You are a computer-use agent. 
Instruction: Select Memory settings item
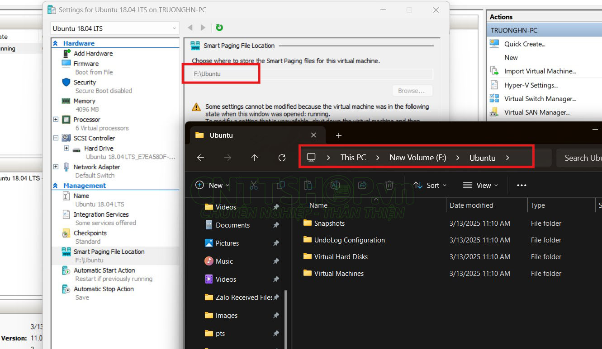click(84, 101)
